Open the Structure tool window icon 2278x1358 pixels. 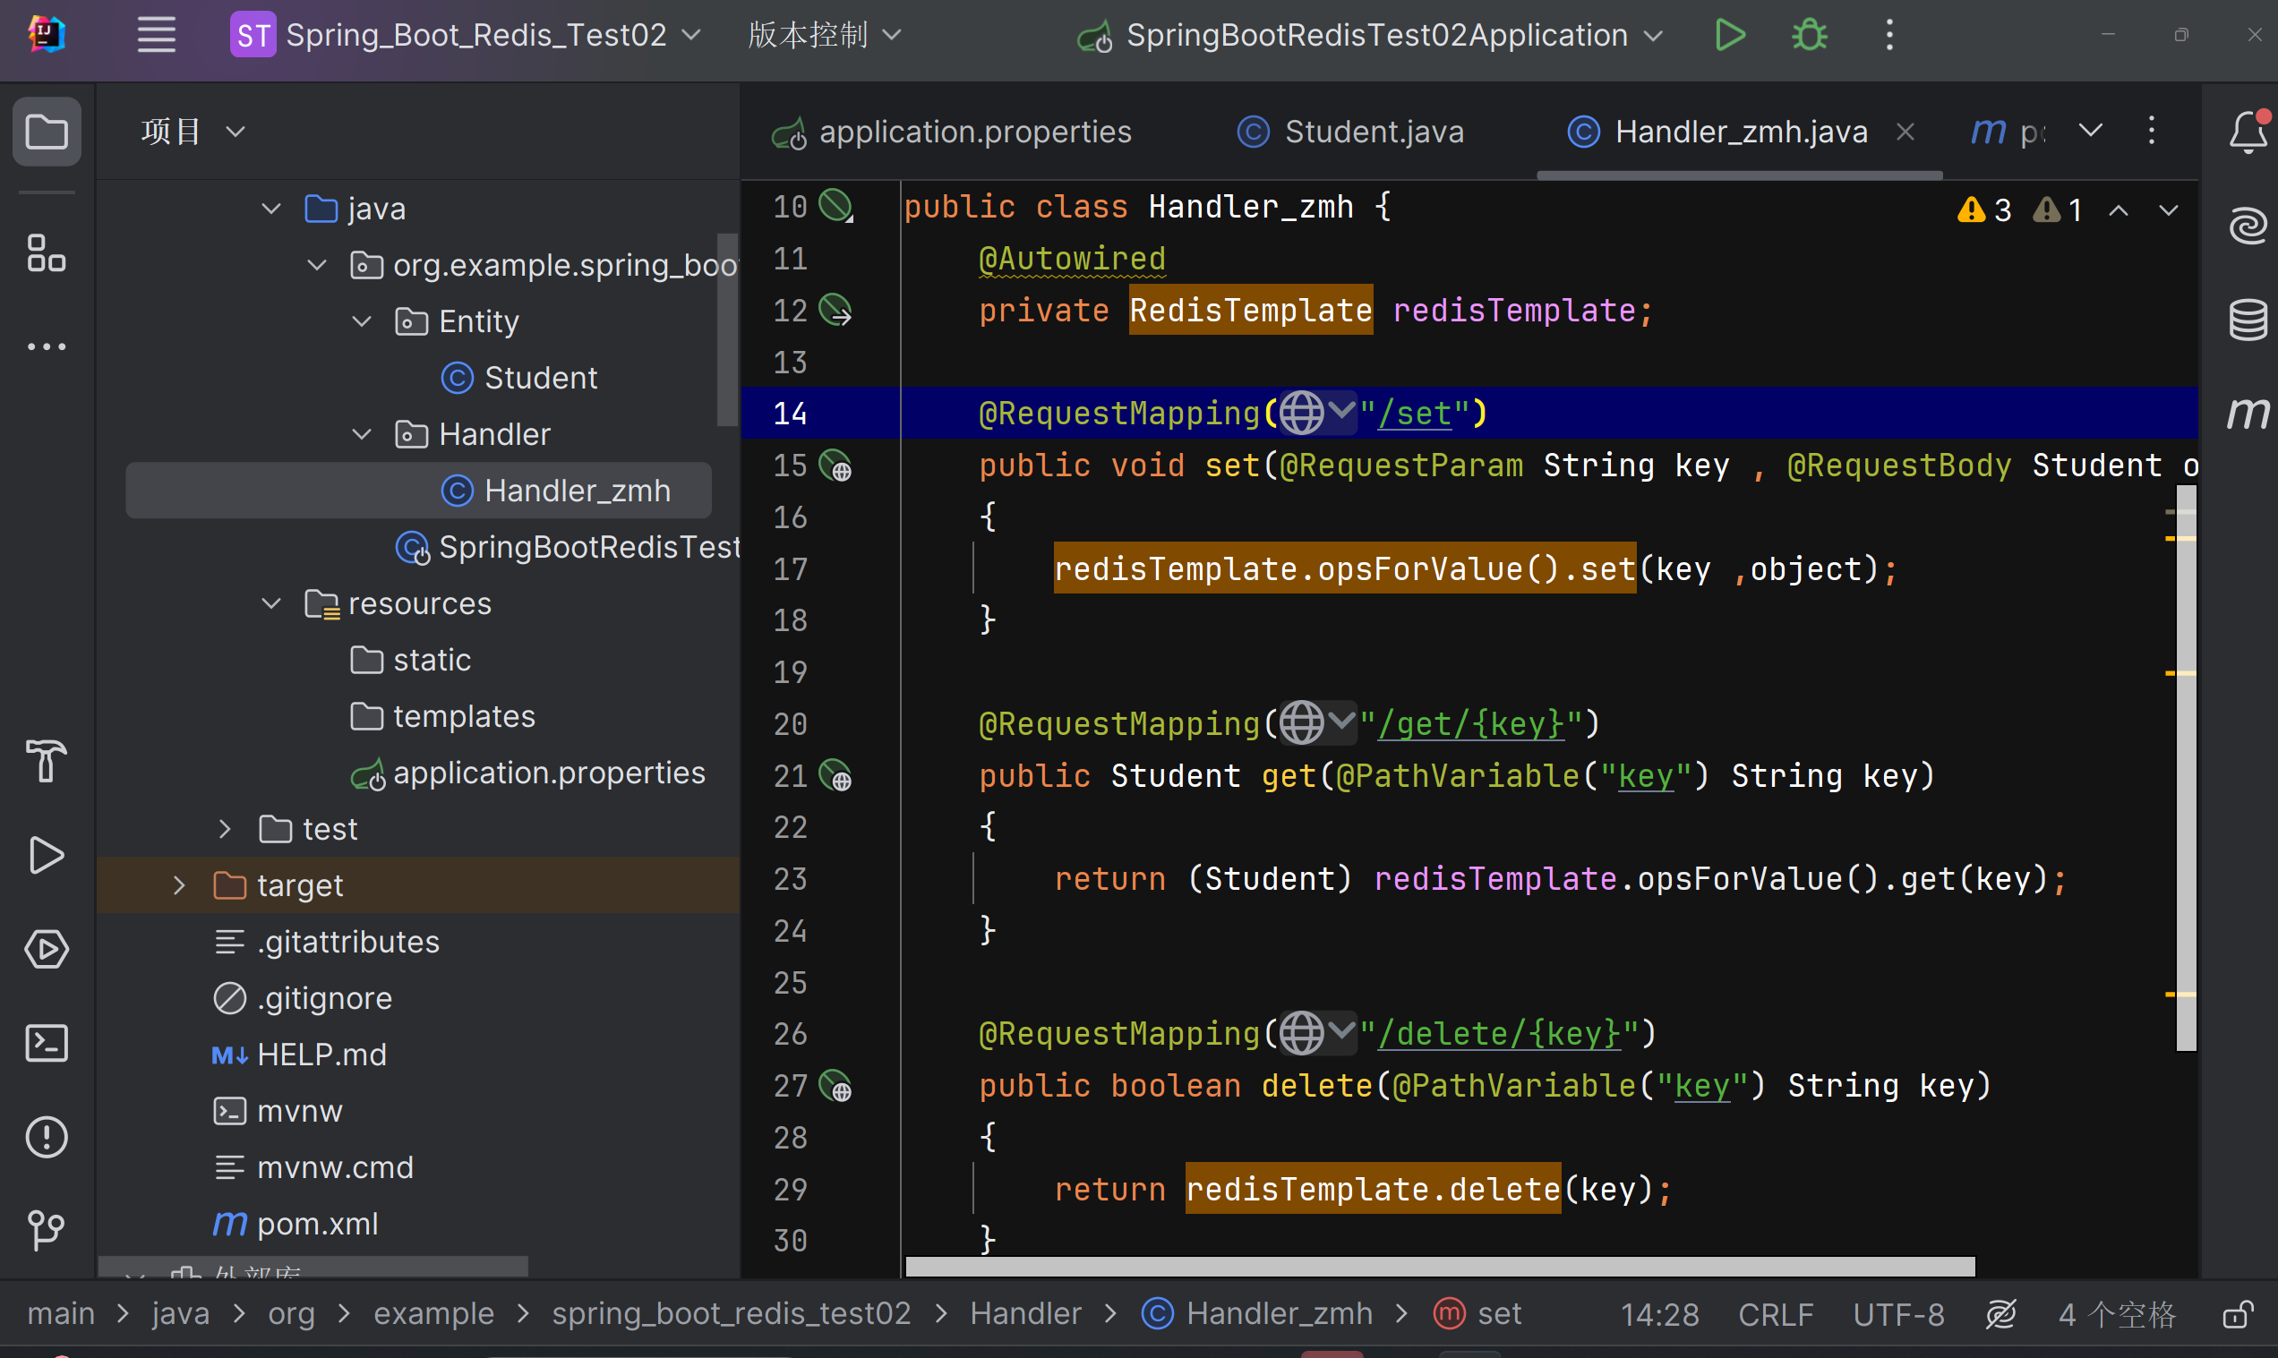point(46,253)
